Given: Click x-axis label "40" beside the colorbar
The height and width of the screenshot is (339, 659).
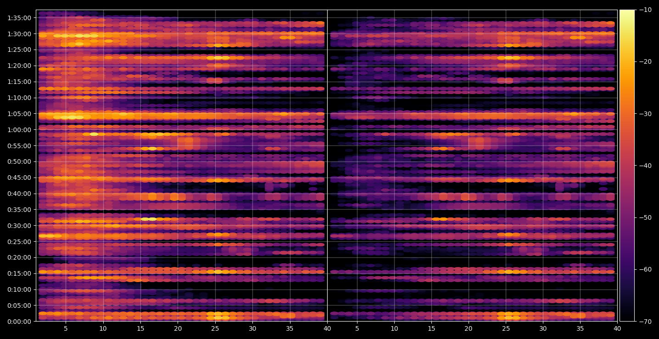Looking at the screenshot, I should 617,329.
